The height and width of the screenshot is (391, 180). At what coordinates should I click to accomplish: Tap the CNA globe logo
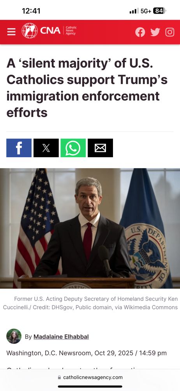[x=30, y=30]
